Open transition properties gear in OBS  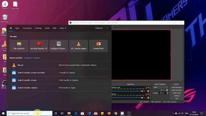pos(167,90)
